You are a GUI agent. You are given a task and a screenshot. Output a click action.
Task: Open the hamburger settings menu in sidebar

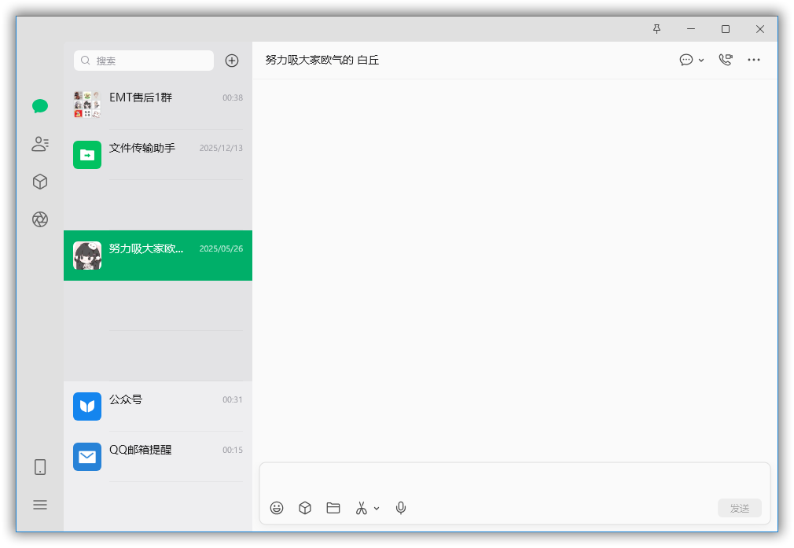pyautogui.click(x=40, y=505)
